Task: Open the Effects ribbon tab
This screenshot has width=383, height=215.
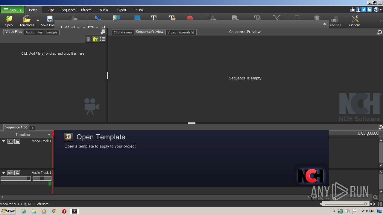Action: coord(86,10)
